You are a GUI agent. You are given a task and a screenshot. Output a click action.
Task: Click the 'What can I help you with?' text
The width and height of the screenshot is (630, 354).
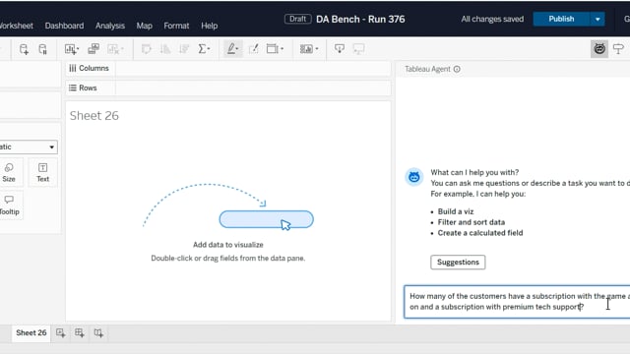(474, 173)
